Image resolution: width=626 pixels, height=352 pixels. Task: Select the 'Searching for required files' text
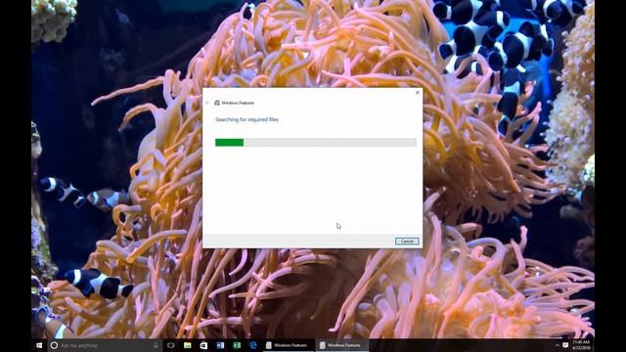point(246,119)
